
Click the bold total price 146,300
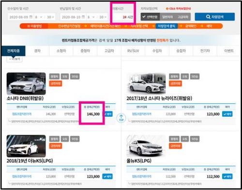click(93, 114)
